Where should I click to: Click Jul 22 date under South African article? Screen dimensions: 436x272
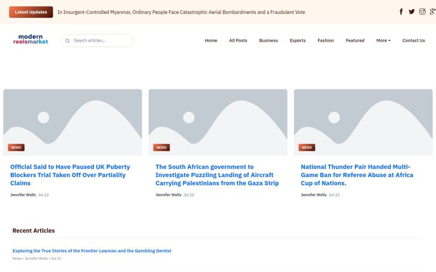(x=189, y=195)
